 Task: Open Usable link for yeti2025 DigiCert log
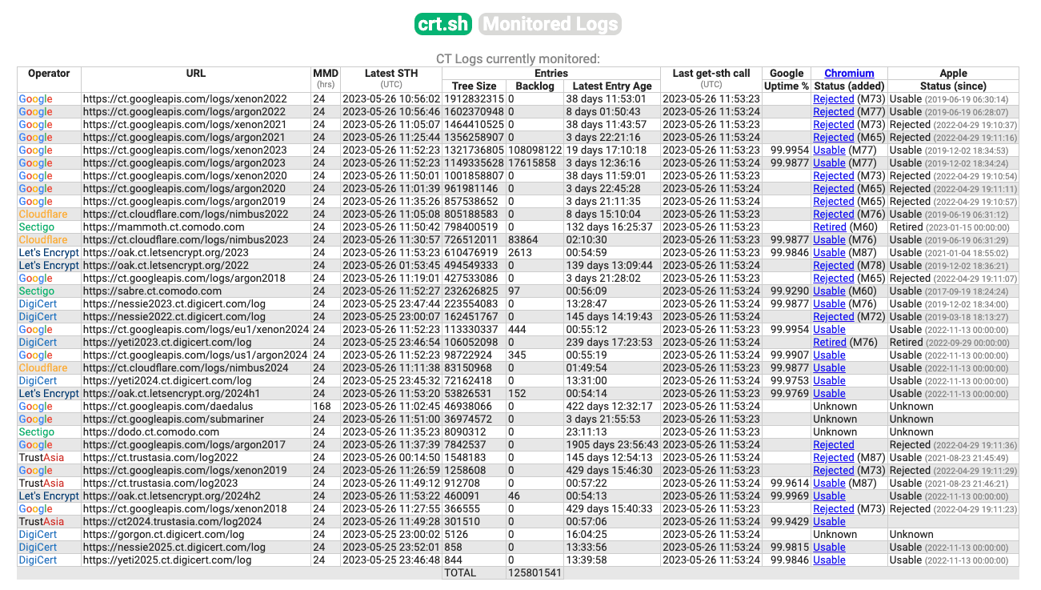tap(829, 560)
